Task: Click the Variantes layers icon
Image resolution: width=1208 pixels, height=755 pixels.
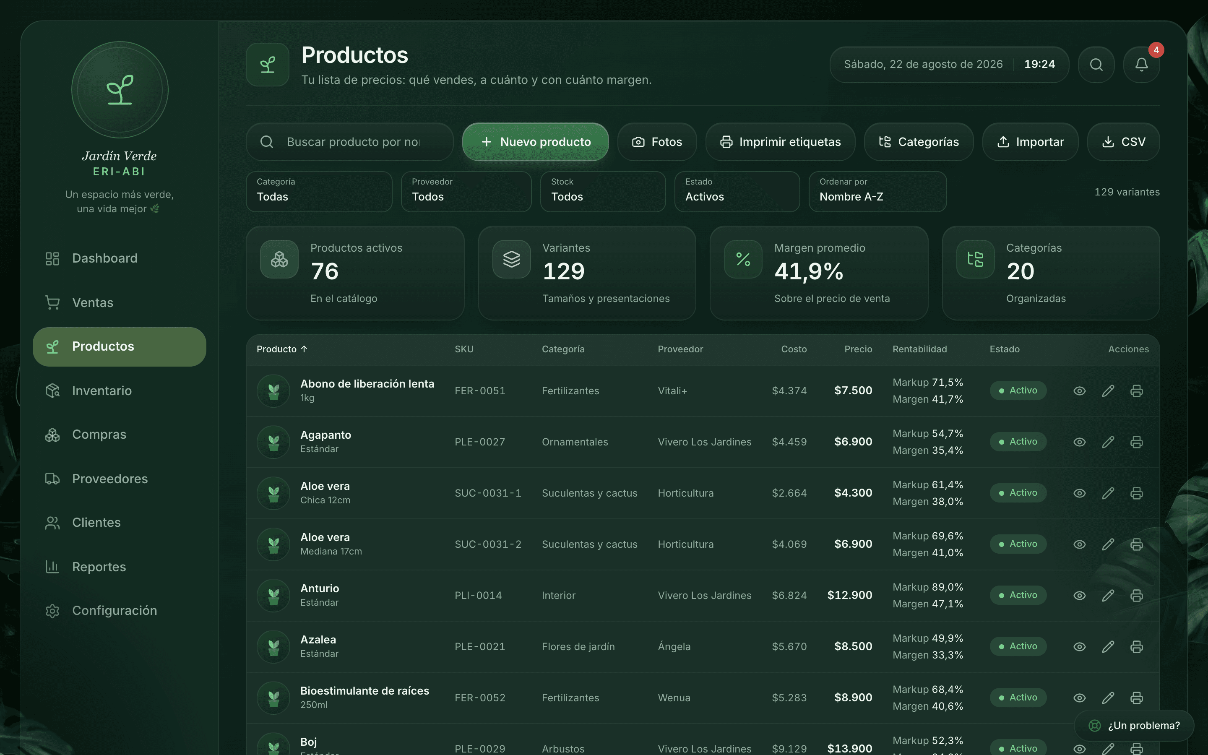Action: pyautogui.click(x=512, y=259)
